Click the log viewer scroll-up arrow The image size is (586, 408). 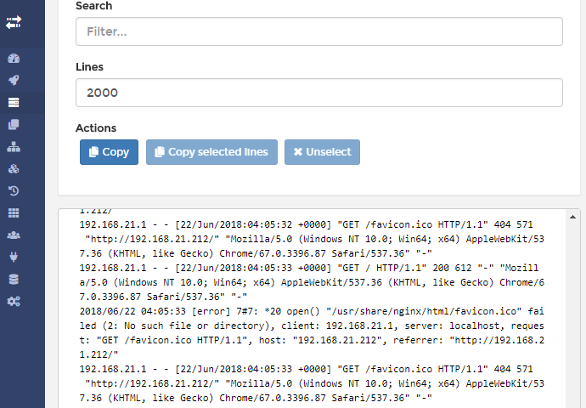(573, 216)
